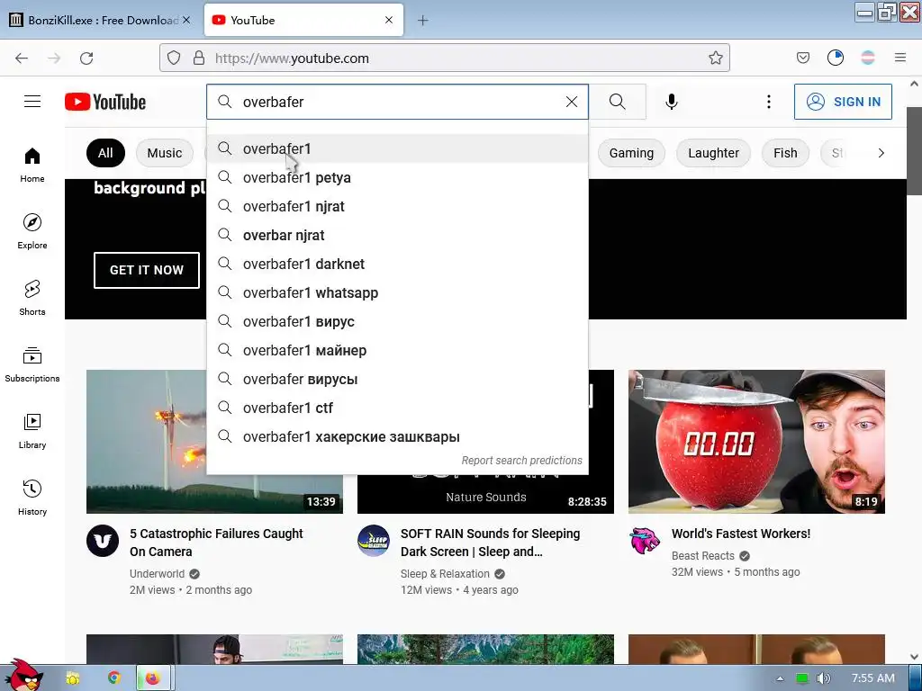Click the taskbar clock 7:55 AM
Viewport: 922px width, 691px height.
pyautogui.click(x=873, y=678)
